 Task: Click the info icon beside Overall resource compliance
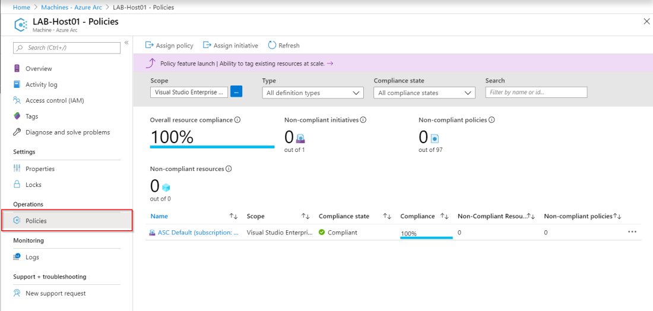(237, 120)
